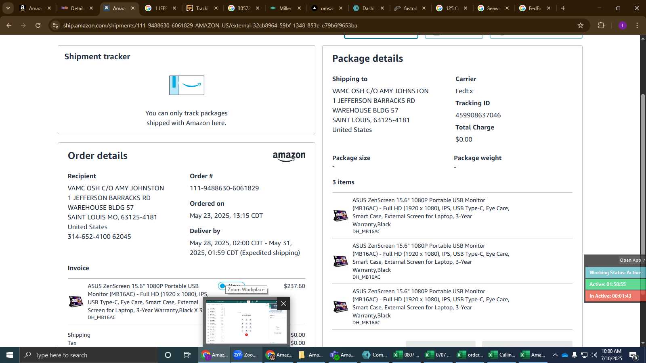Switch to the 'oms.v' browser tab
This screenshot has height=363, width=646.
[327, 8]
